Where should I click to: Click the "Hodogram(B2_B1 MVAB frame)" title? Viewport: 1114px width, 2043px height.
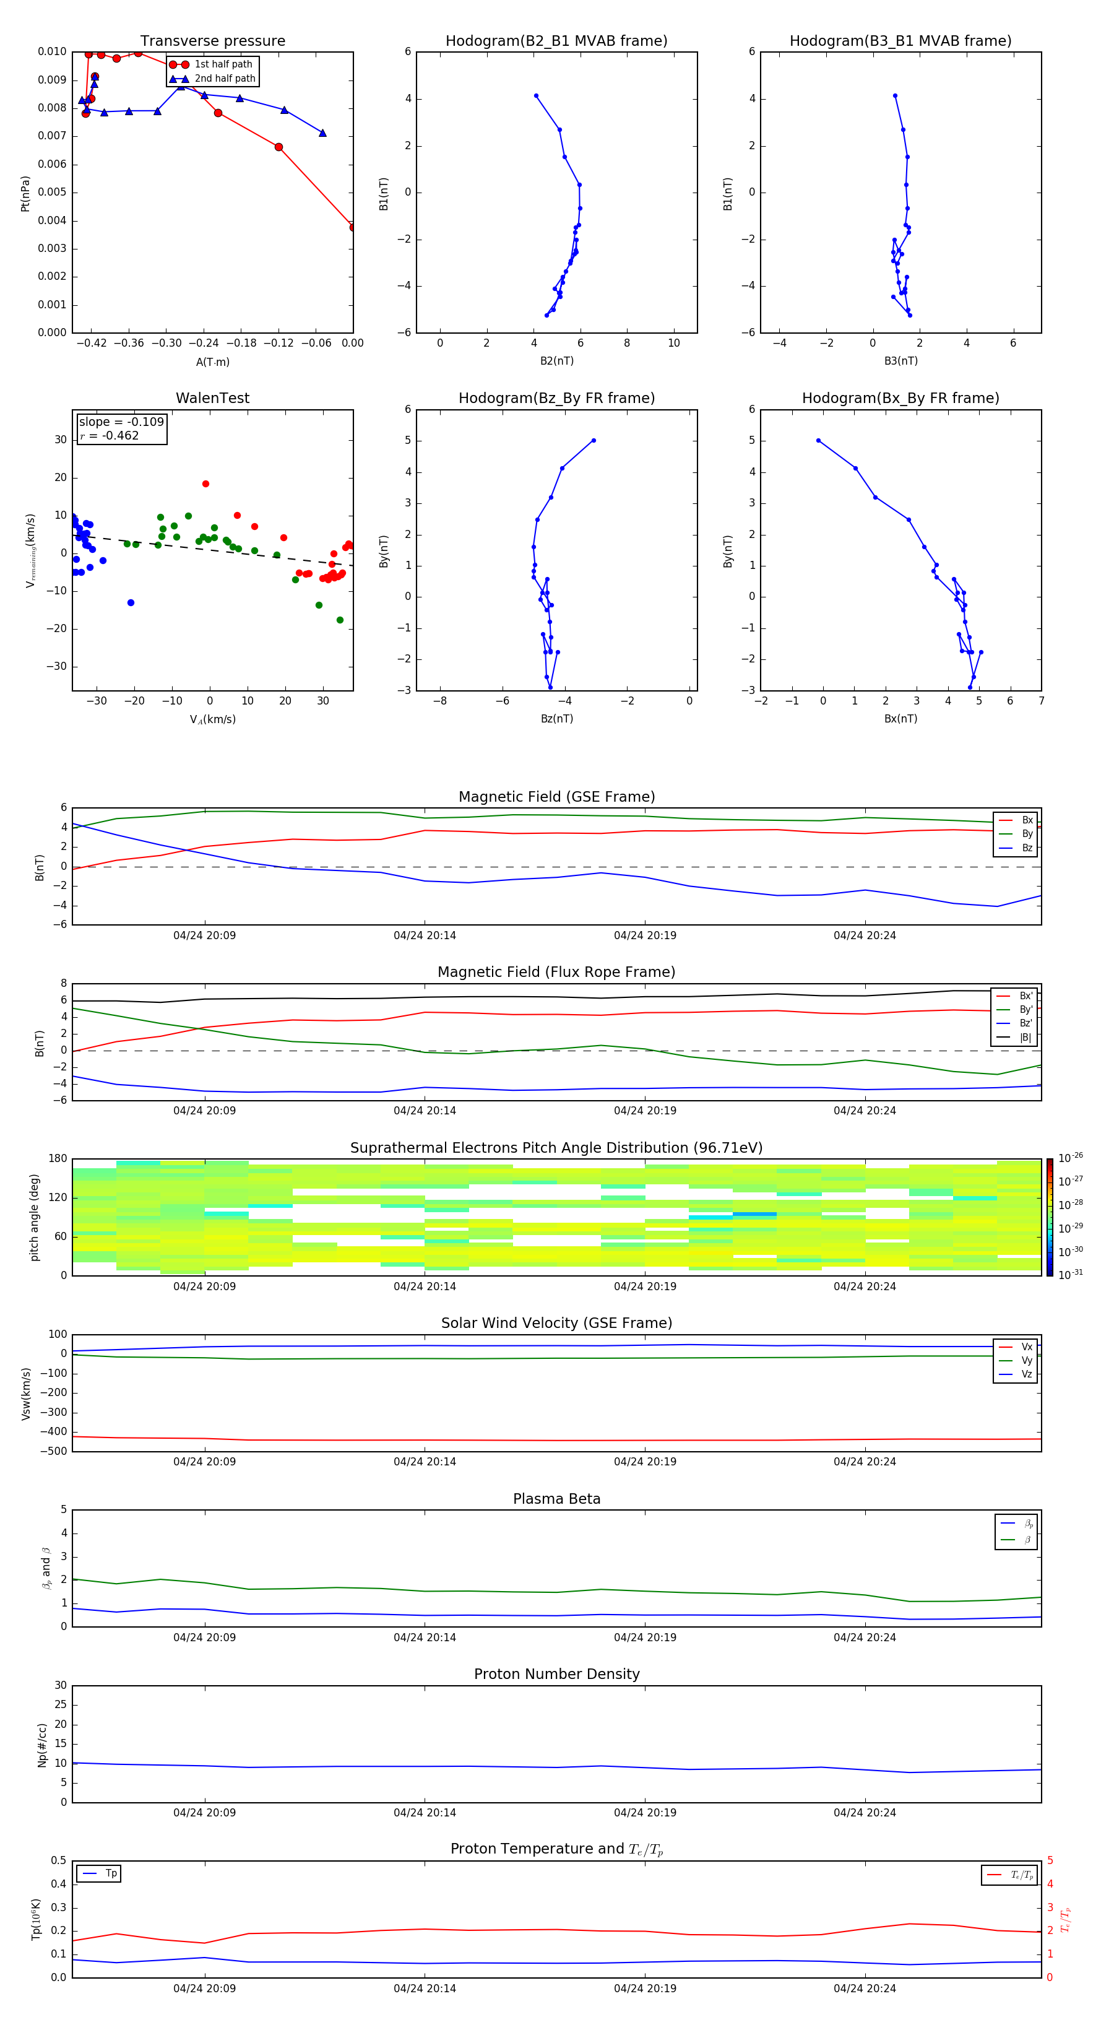tap(556, 41)
